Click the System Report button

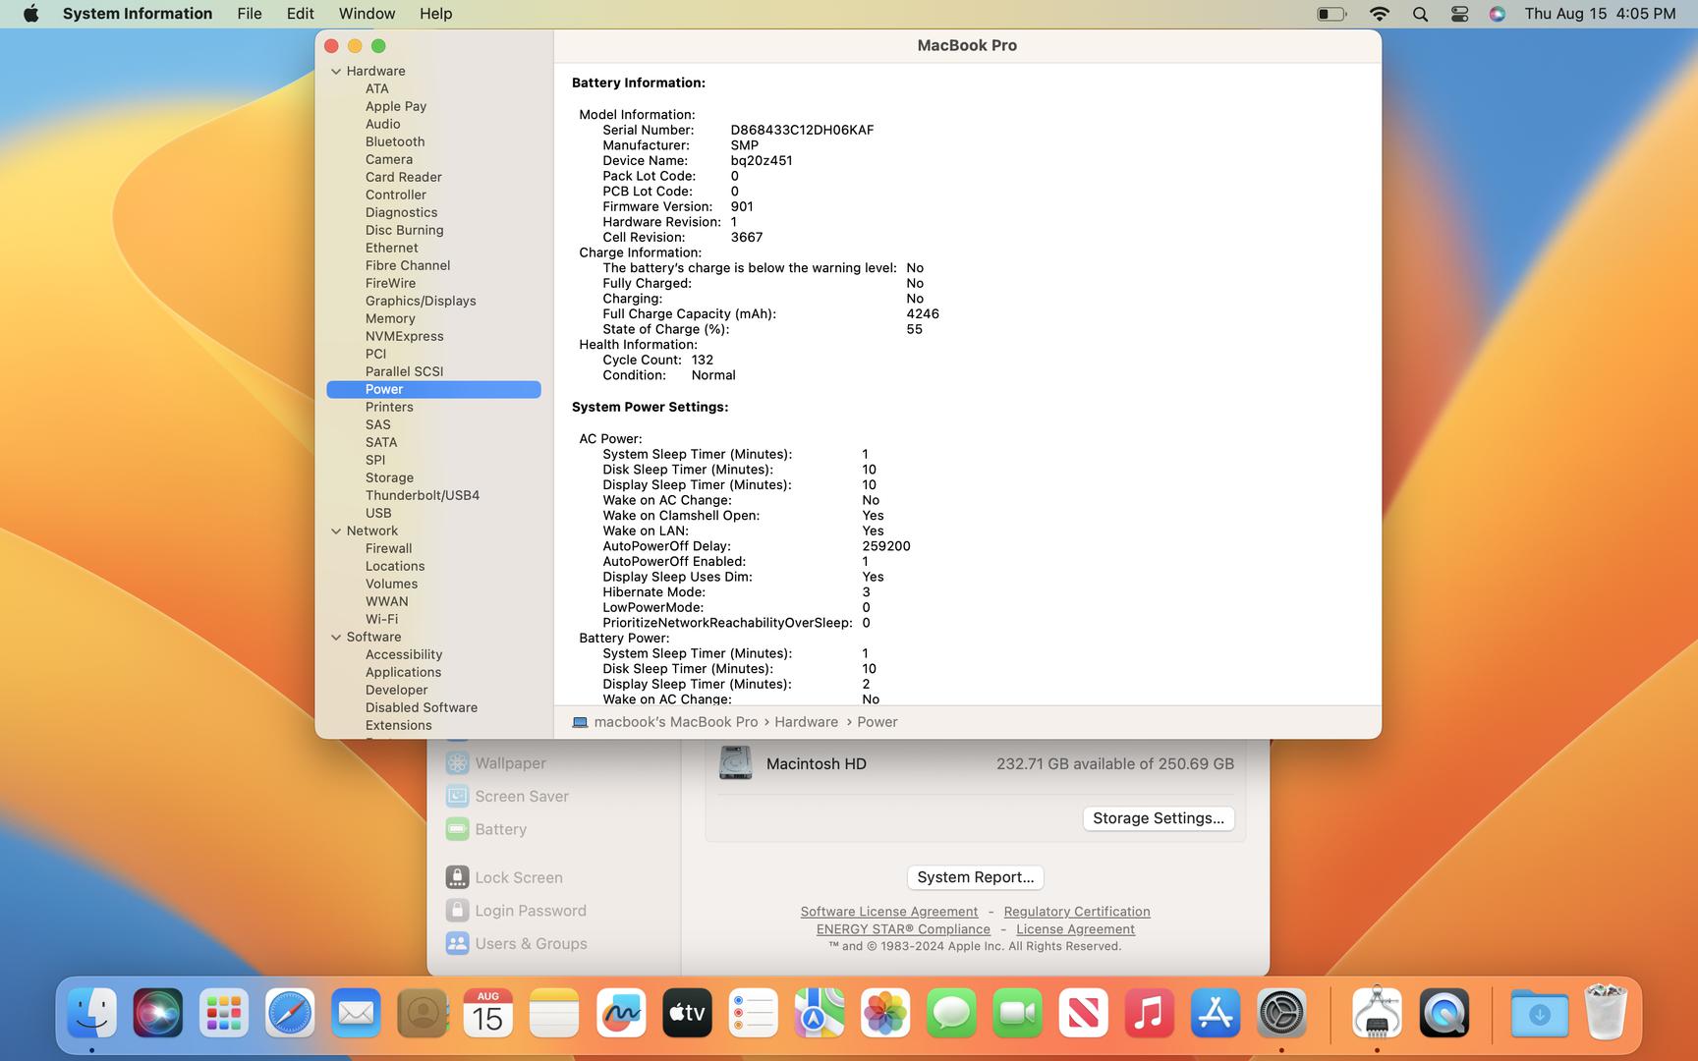point(975,877)
